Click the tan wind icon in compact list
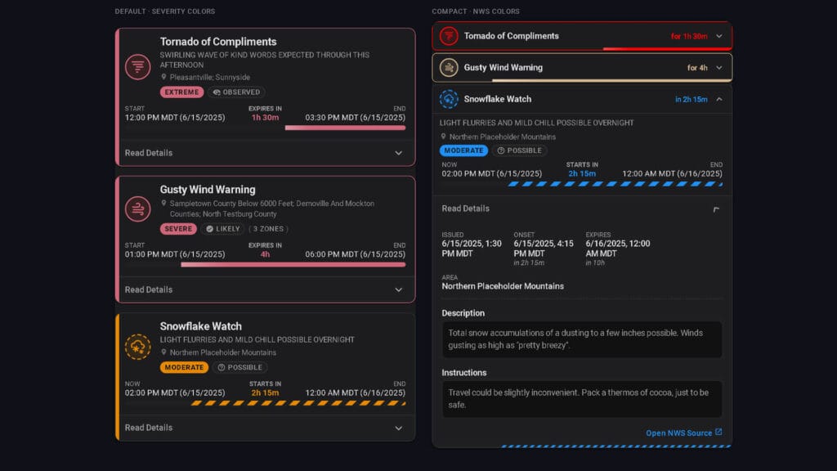The height and width of the screenshot is (471, 837). pyautogui.click(x=449, y=67)
